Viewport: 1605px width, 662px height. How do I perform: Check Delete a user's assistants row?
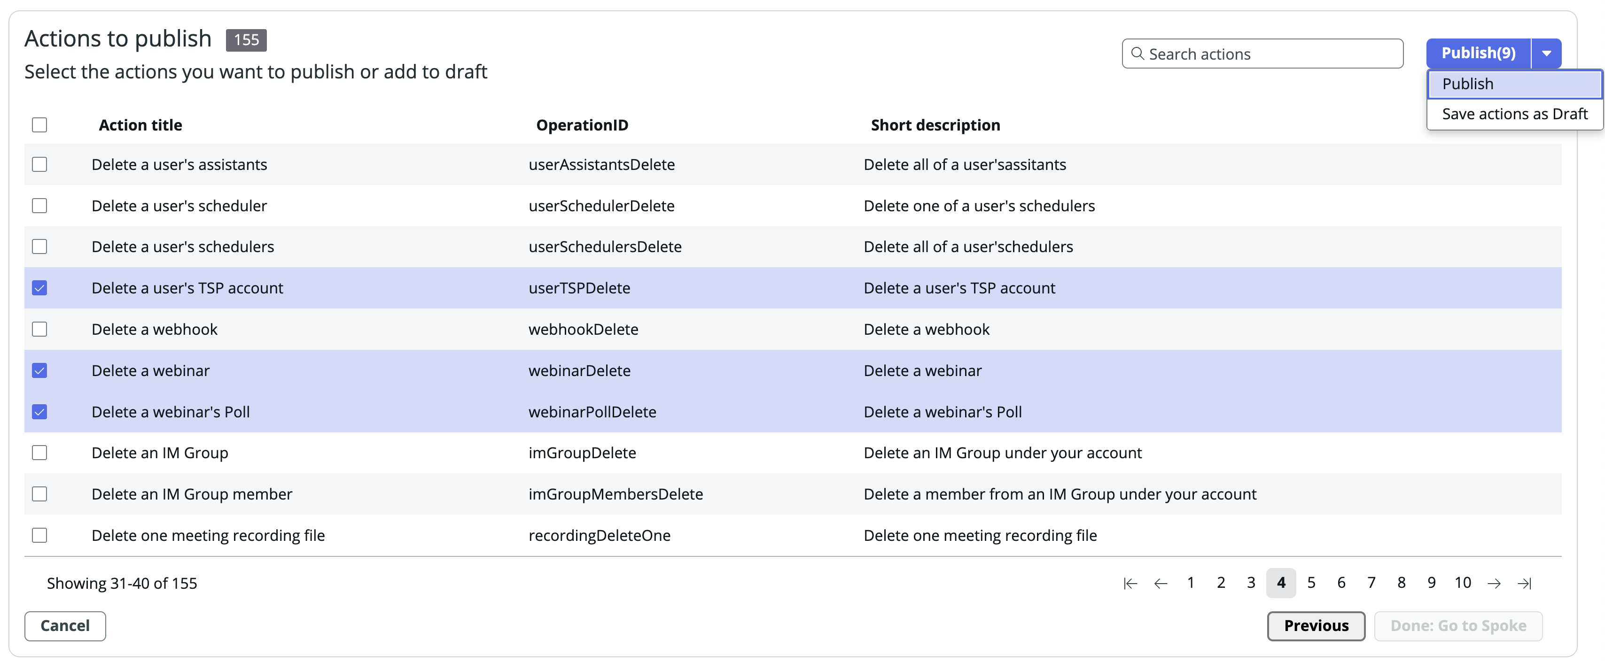coord(39,164)
